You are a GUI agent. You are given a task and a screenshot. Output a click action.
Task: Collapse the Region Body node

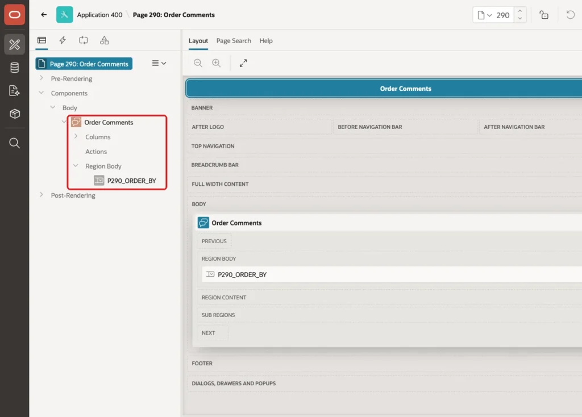(x=76, y=166)
